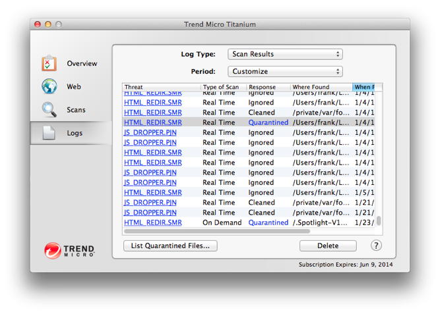Close the Trend Micro Titanium window
Image resolution: width=440 pixels, height=314 pixels.
tap(38, 24)
